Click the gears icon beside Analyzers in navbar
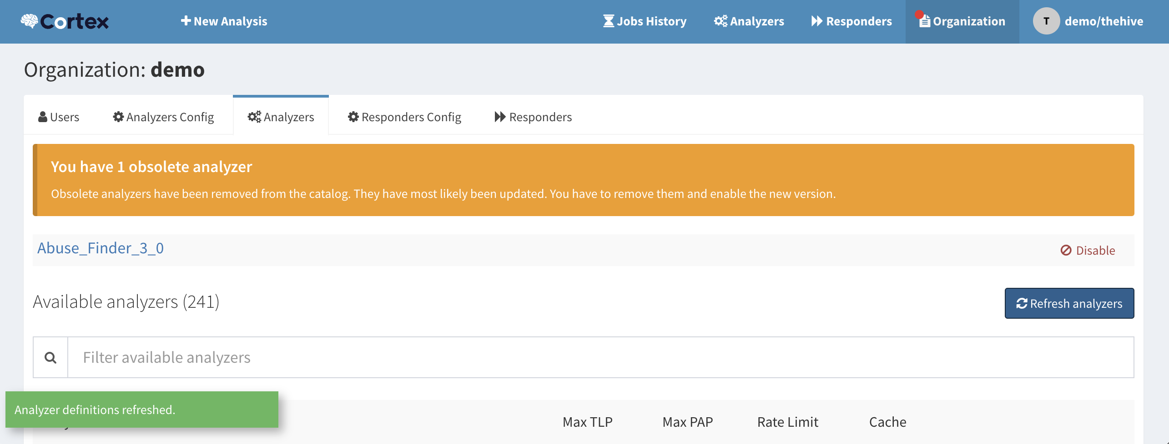The width and height of the screenshot is (1169, 444). (x=720, y=21)
